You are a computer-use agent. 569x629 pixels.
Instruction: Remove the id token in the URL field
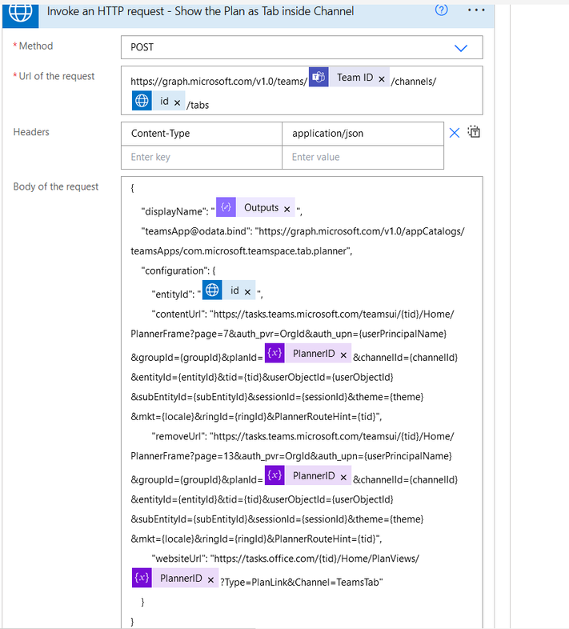(177, 103)
